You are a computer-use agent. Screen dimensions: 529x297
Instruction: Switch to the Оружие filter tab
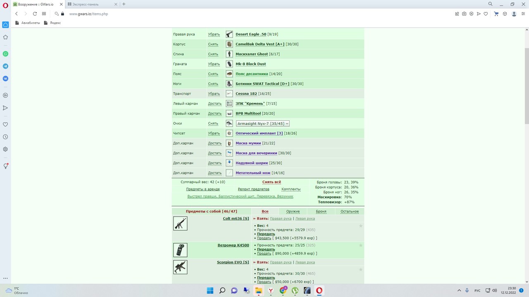[293, 212]
